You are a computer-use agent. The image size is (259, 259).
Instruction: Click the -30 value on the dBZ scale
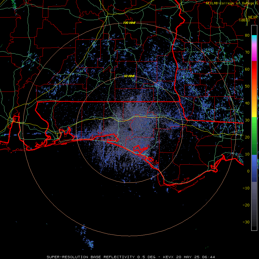246,222
